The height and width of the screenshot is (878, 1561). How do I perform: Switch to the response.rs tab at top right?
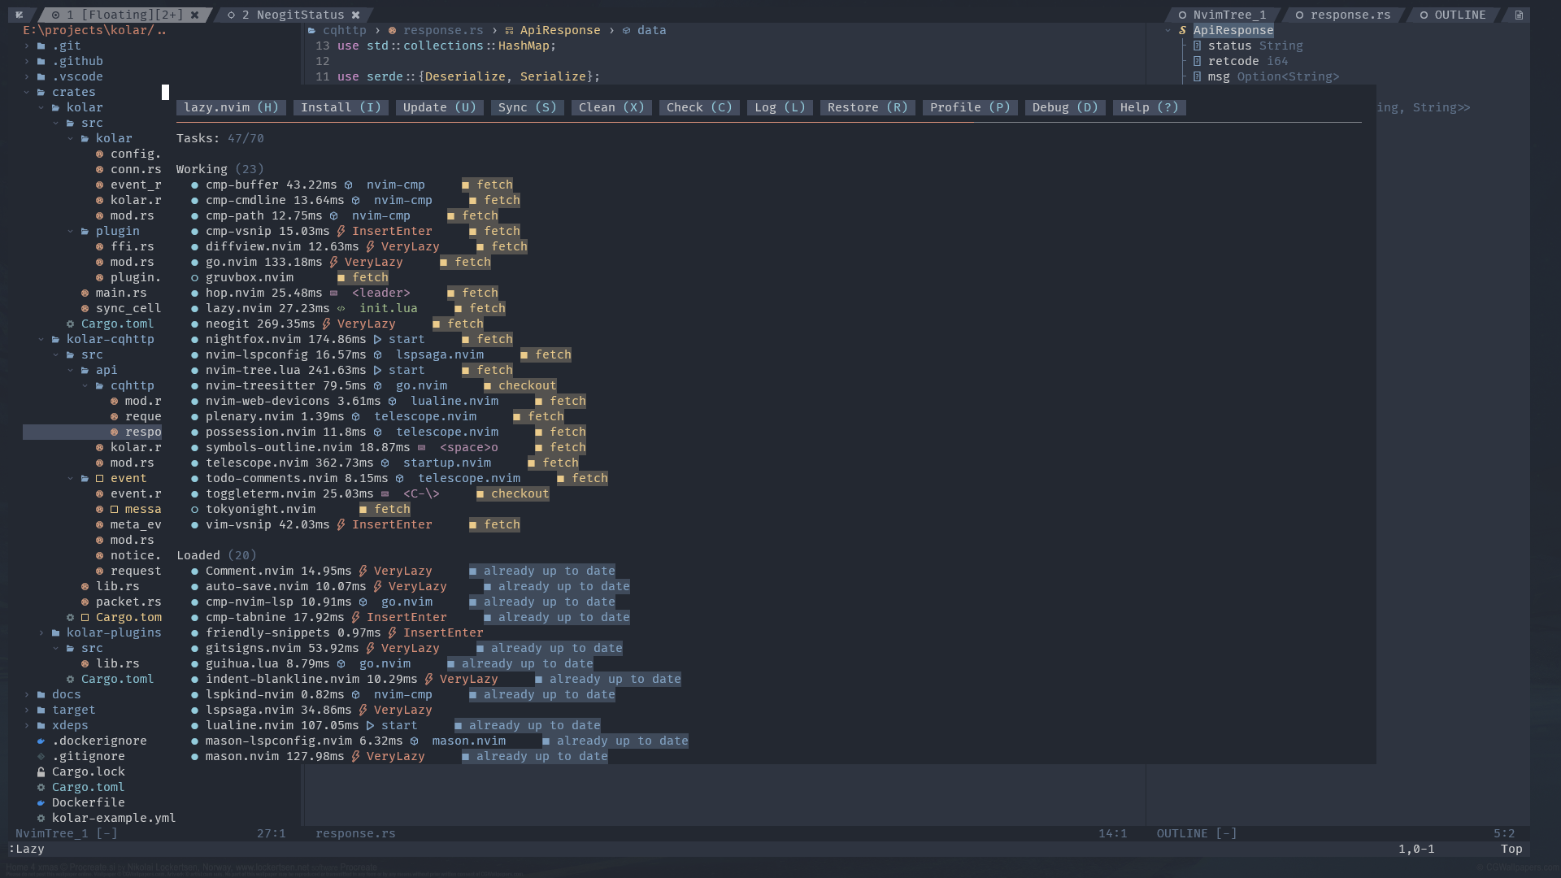pyautogui.click(x=1350, y=15)
